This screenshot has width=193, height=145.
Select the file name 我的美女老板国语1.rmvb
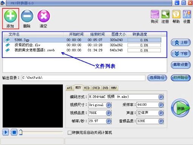[34, 50]
